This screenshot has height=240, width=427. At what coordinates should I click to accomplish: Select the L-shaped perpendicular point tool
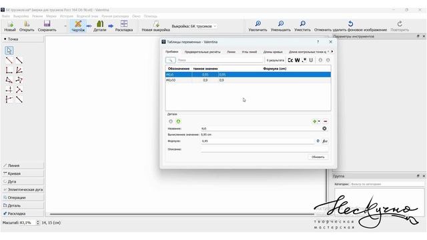9,70
